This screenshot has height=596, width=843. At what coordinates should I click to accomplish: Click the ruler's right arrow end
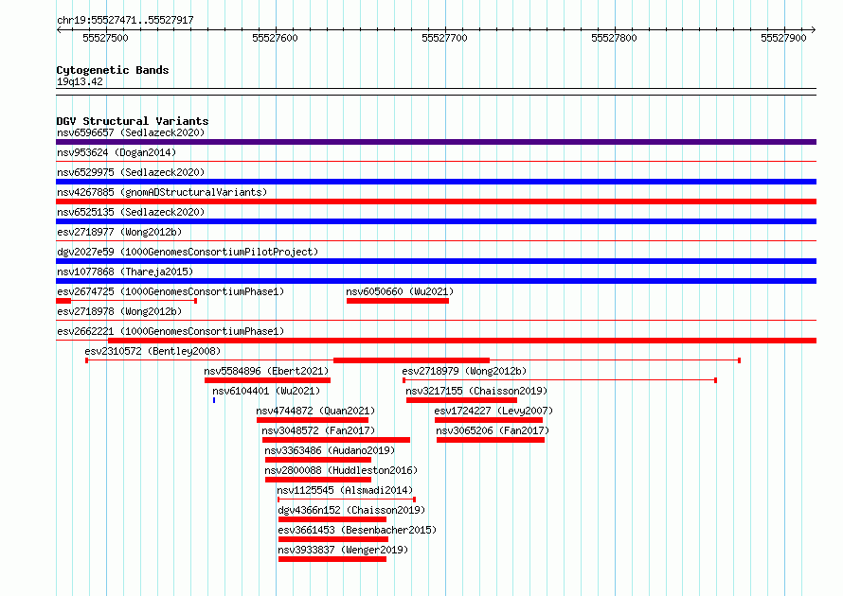(814, 30)
